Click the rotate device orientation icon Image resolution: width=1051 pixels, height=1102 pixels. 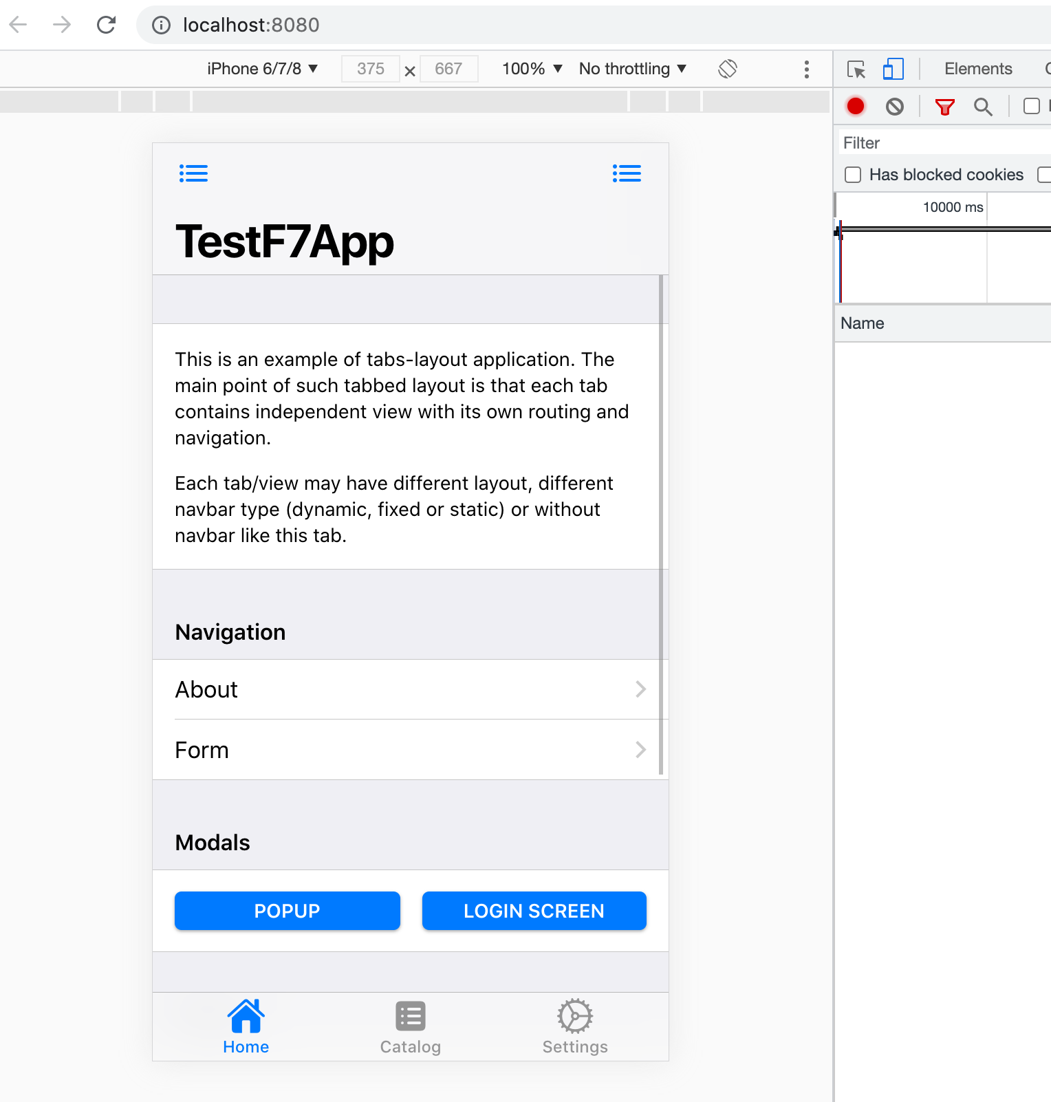tap(728, 69)
